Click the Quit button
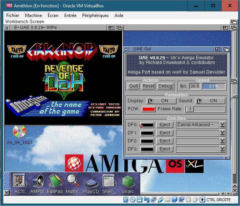 134,86
